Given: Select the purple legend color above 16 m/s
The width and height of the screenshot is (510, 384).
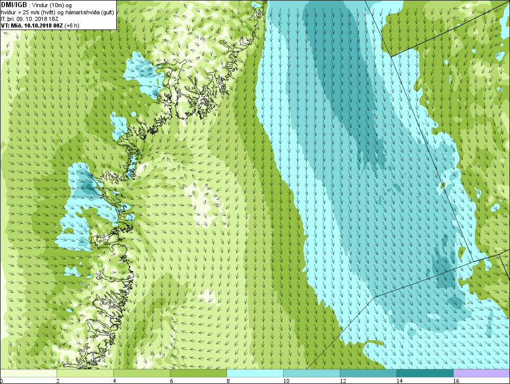Looking at the screenshot, I should coord(481,373).
